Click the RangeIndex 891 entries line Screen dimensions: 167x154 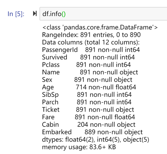[91, 35]
